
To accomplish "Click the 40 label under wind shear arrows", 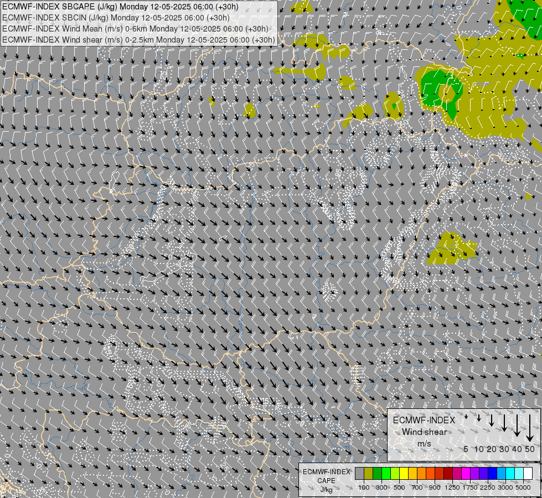I will click(x=517, y=449).
